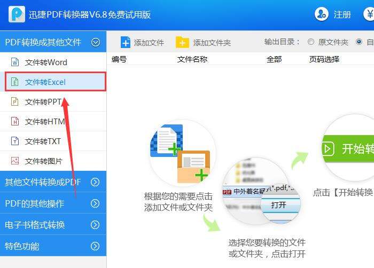The image size is (374, 268).
Task: Choose 文件转HTML in the sidebar
Action: [x=53, y=121]
